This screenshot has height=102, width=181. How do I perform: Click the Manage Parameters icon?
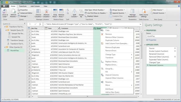pyautogui.click(x=133, y=11)
